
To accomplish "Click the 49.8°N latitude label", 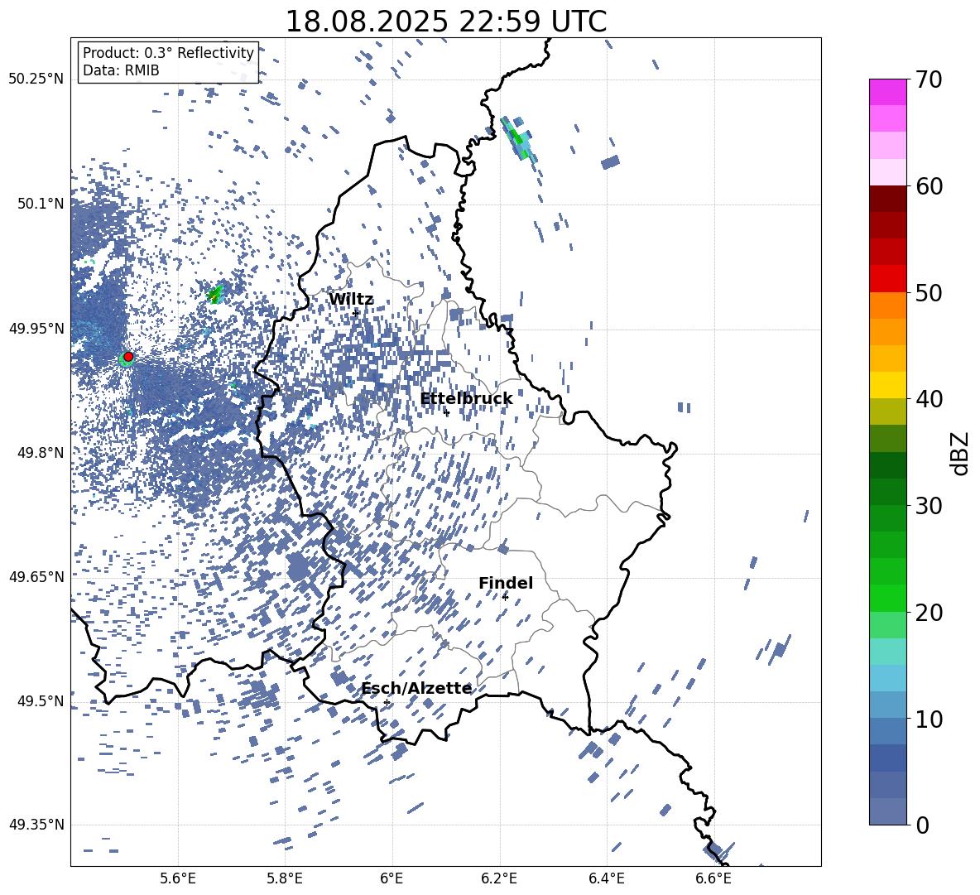I will point(41,453).
